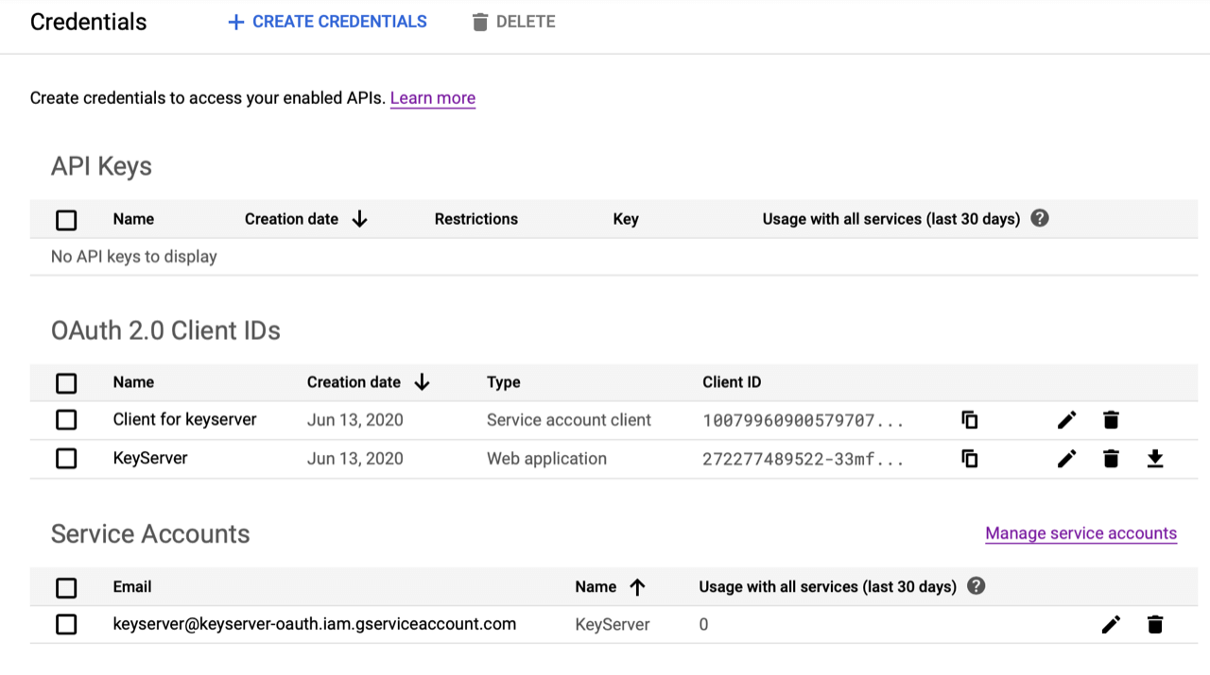Edit the KeyServer web application client
1210x675 pixels.
1066,459
